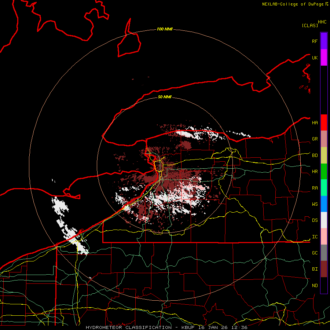
Task: Click the ND legend label
Action: tap(315, 285)
